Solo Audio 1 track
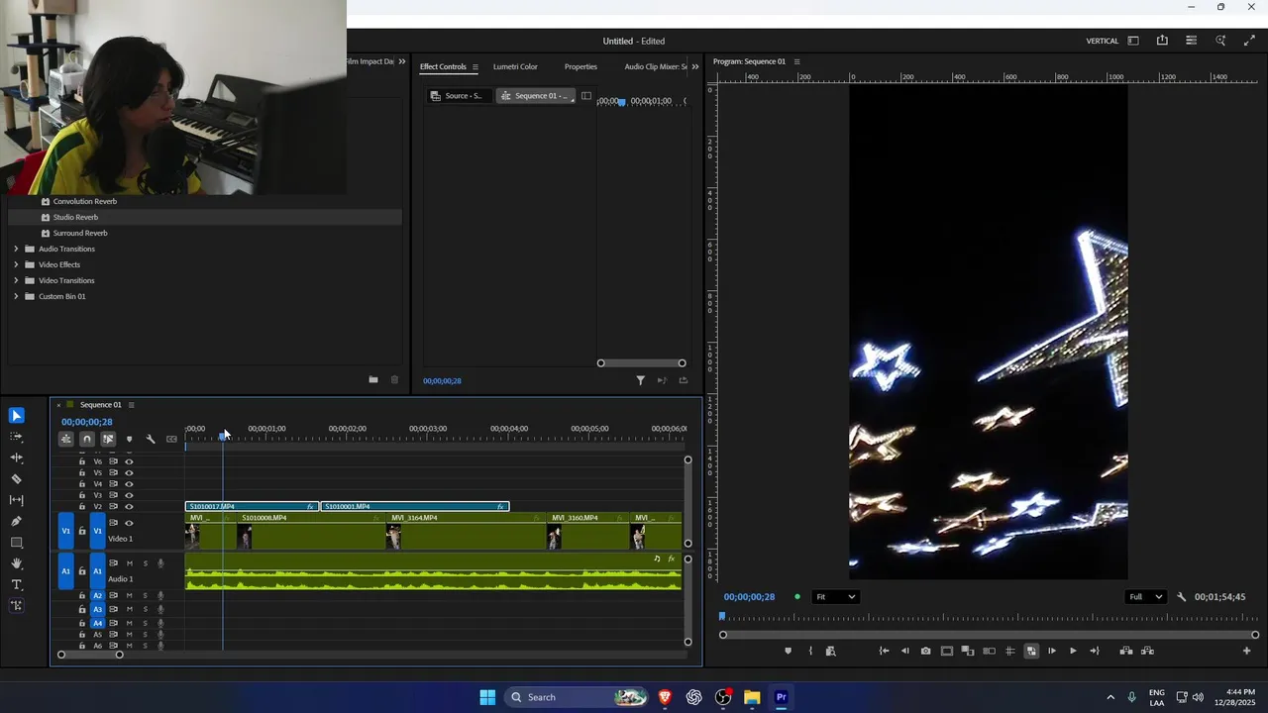 [145, 563]
